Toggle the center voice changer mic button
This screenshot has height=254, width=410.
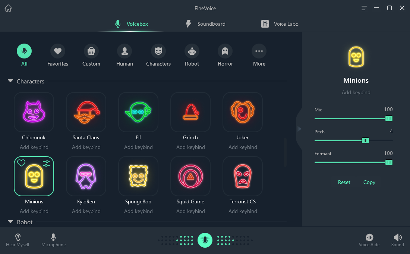205,240
